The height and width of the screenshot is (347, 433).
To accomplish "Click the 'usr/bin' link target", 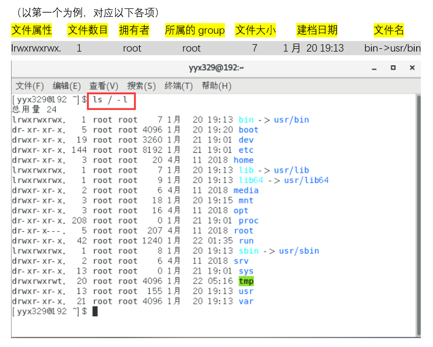I will [x=291, y=120].
